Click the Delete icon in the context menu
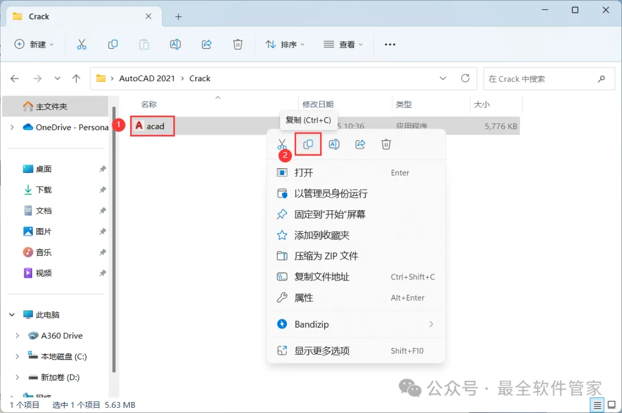 (386, 145)
